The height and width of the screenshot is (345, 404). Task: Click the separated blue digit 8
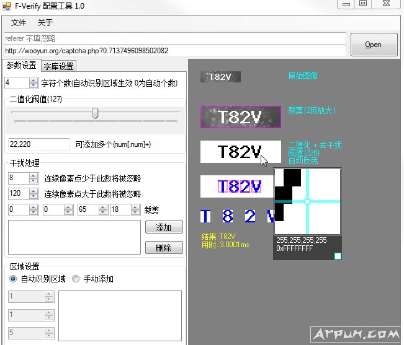click(x=228, y=216)
